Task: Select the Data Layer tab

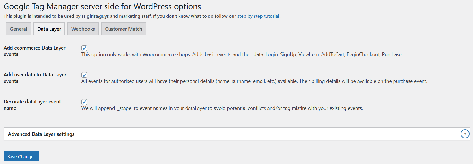Action: (49, 29)
